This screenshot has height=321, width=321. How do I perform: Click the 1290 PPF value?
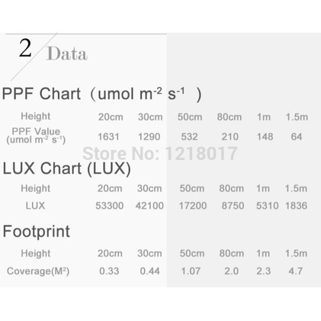coord(149,136)
